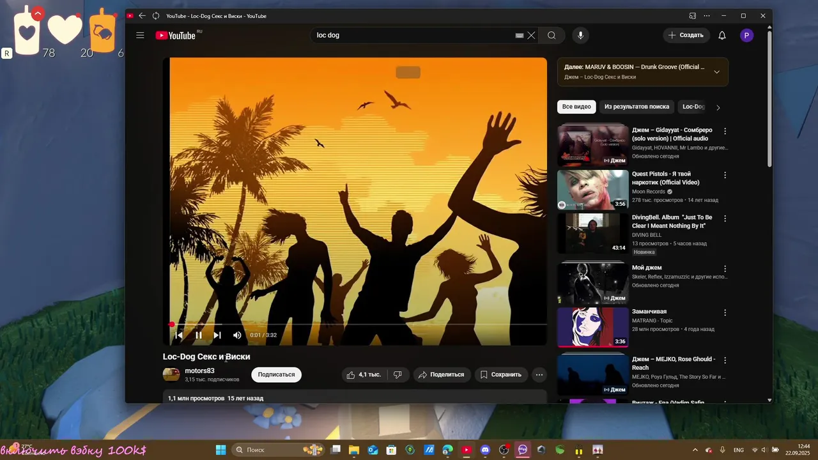Skip to next video
This screenshot has width=818, height=460.
pos(217,335)
